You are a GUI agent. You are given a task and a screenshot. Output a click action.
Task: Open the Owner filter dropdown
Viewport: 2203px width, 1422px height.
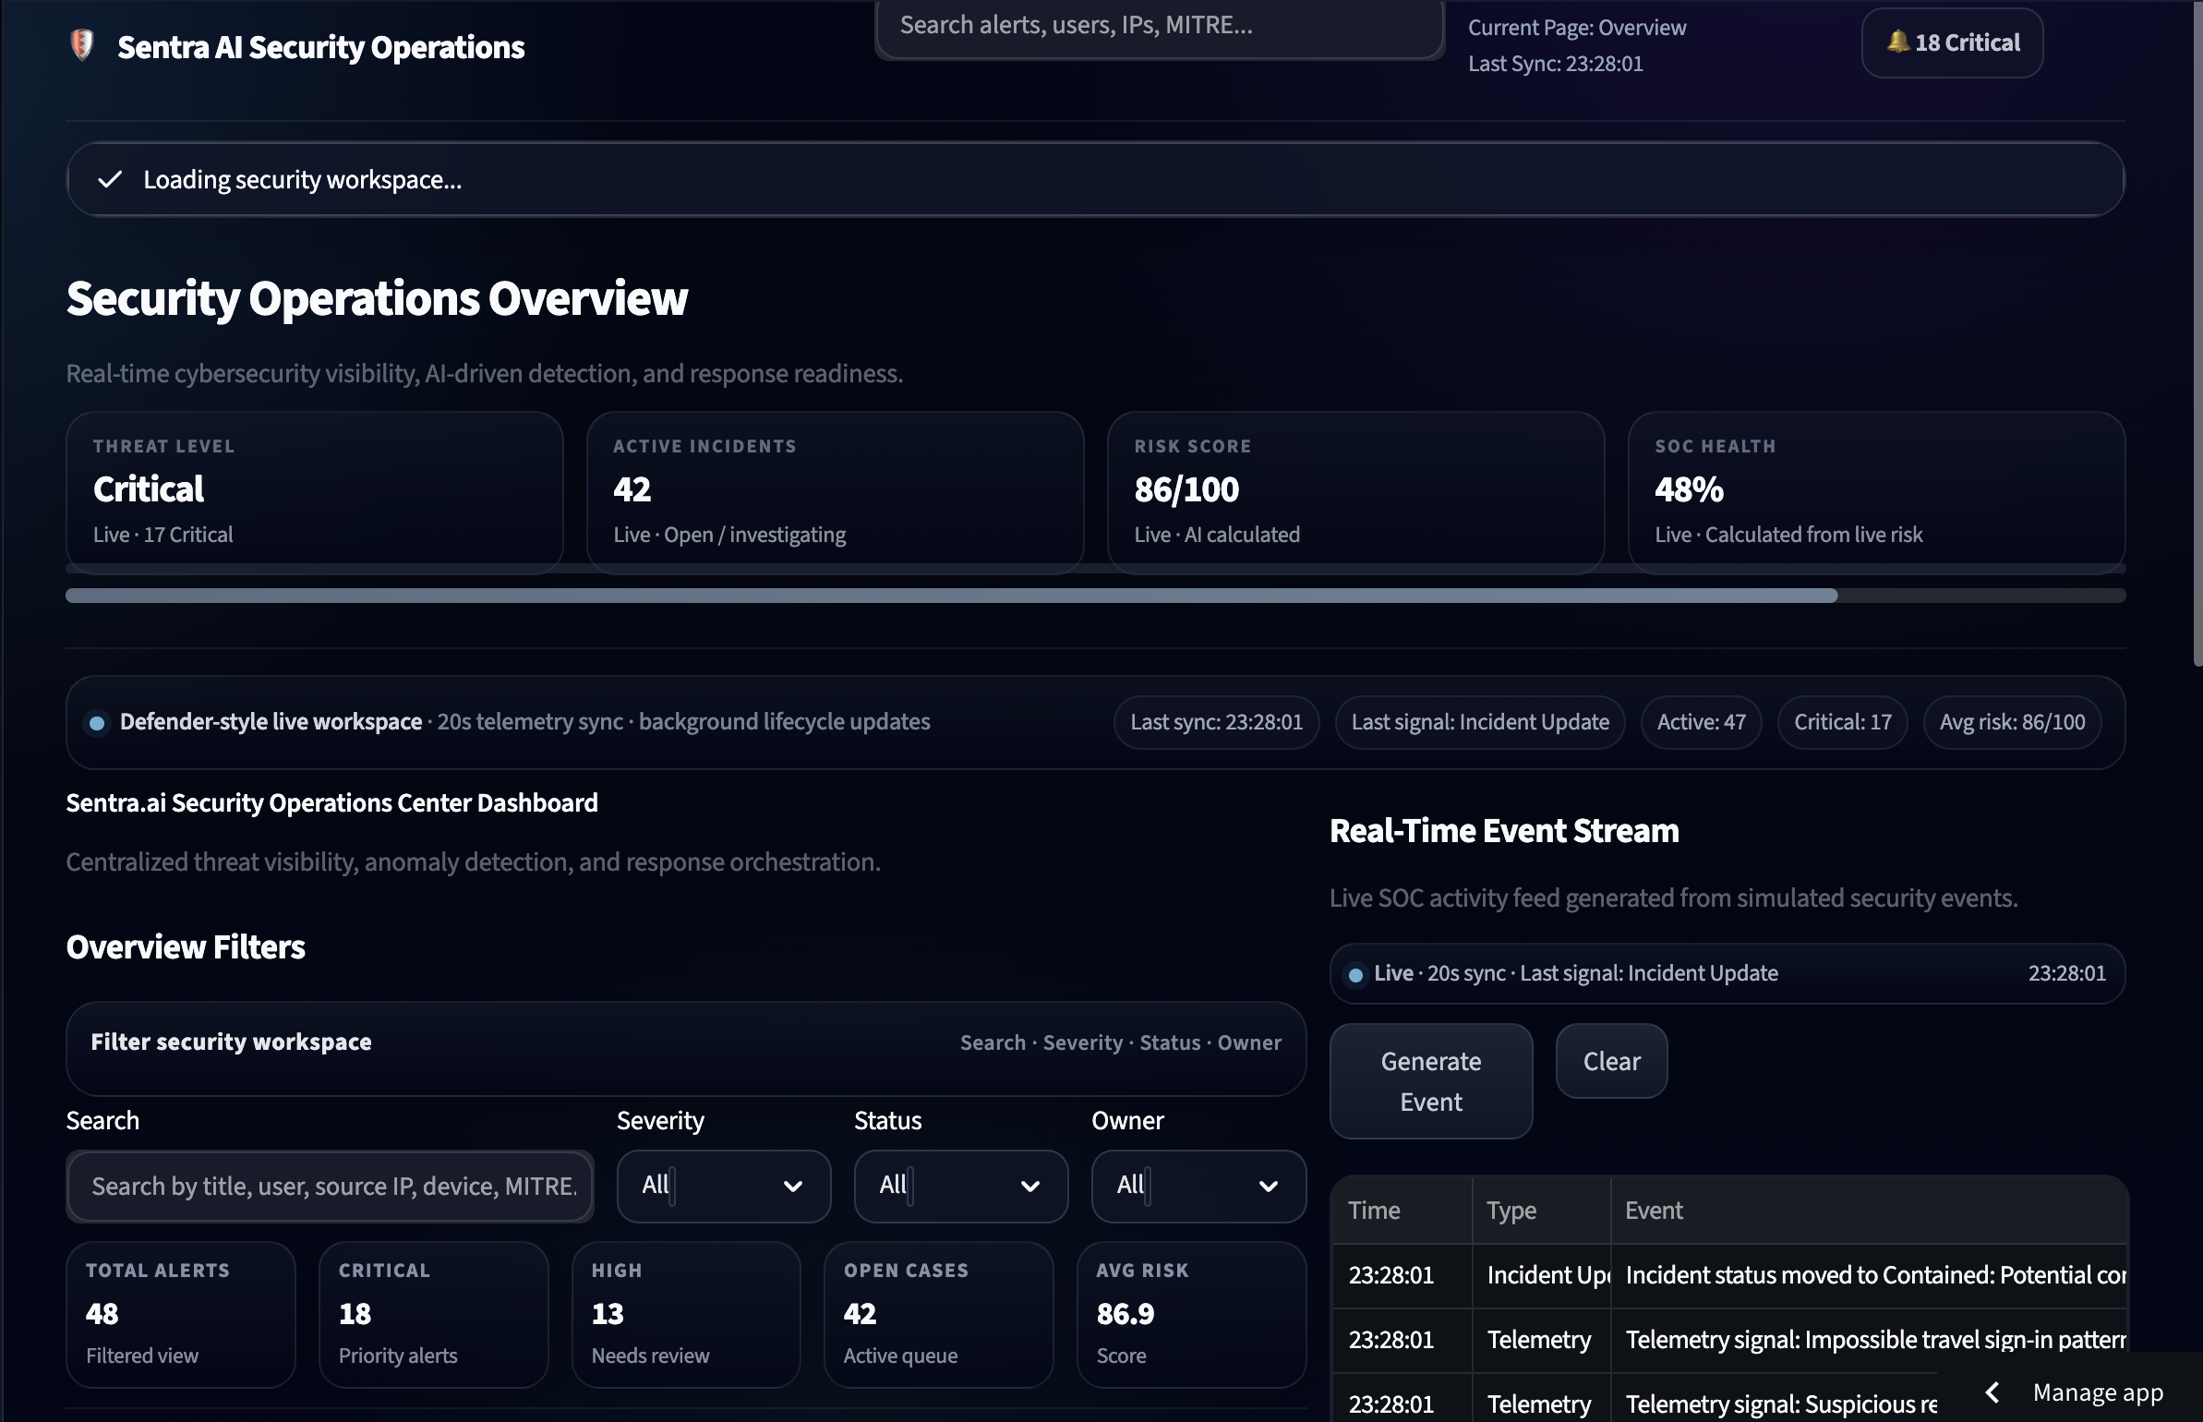1198,1186
